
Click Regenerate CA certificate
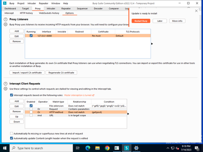(61, 73)
